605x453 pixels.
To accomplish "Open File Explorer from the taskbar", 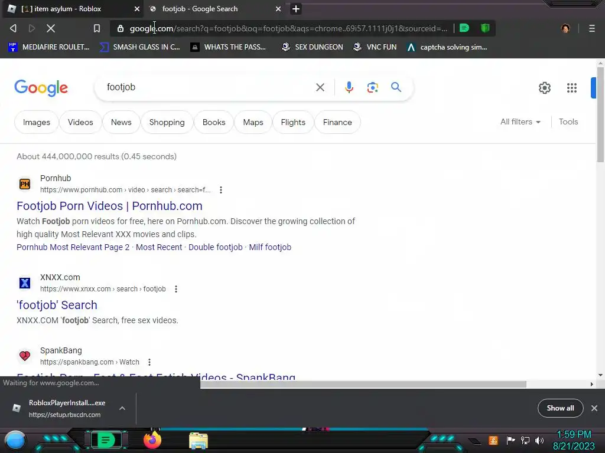I will pos(199,441).
